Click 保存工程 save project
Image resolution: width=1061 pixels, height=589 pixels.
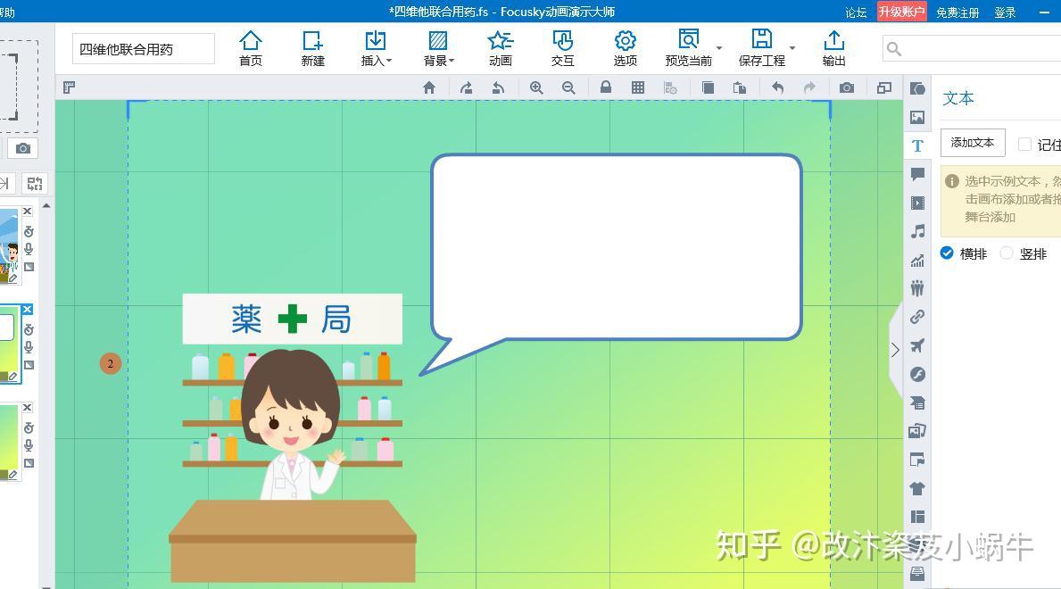pos(762,48)
